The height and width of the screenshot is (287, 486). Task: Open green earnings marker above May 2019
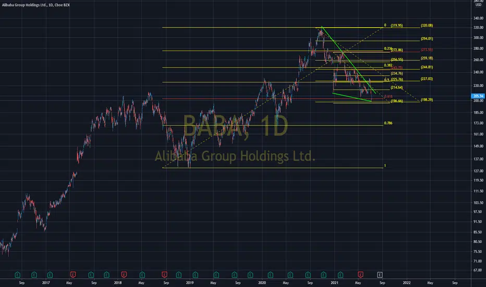click(216, 274)
